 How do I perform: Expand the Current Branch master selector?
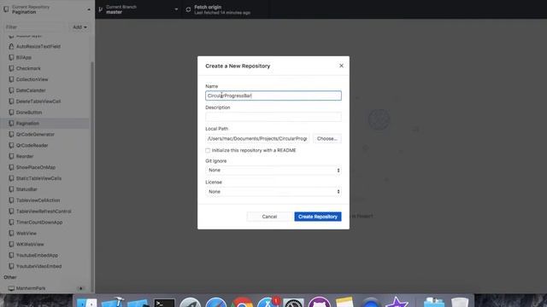(x=138, y=9)
